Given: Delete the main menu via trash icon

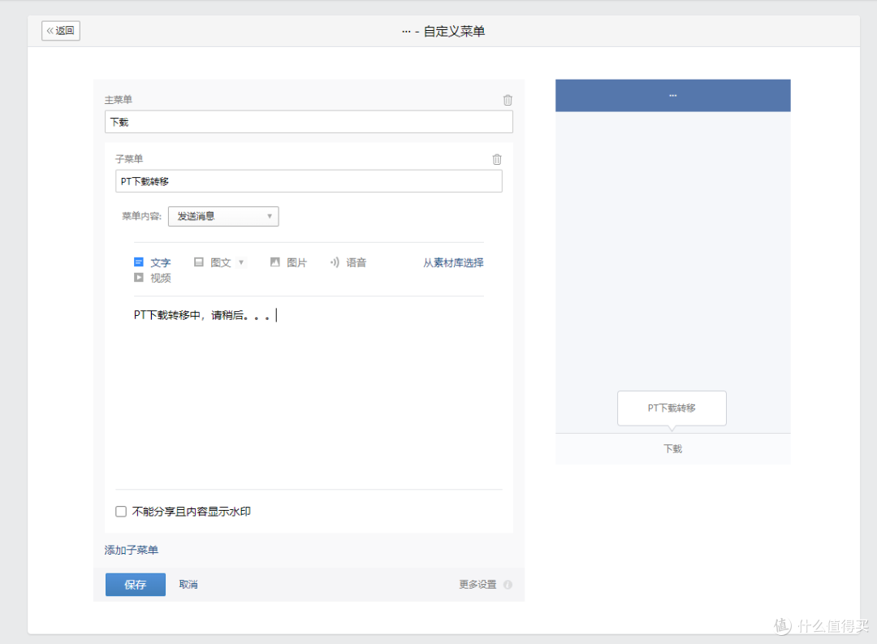Looking at the screenshot, I should pyautogui.click(x=508, y=100).
